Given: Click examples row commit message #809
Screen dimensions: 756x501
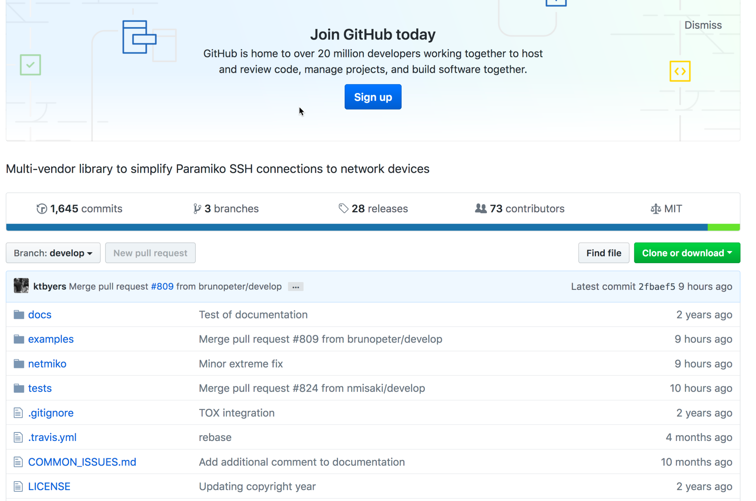Looking at the screenshot, I should tap(320, 339).
